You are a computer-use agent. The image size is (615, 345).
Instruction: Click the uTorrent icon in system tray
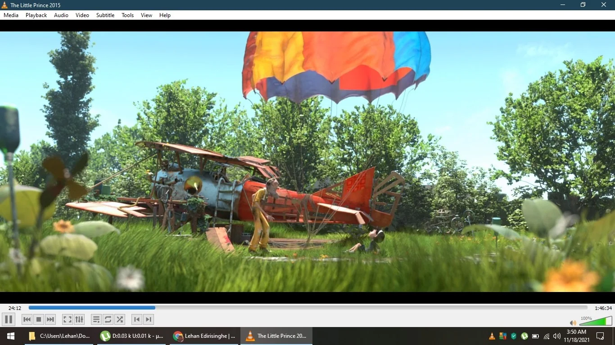pos(525,336)
